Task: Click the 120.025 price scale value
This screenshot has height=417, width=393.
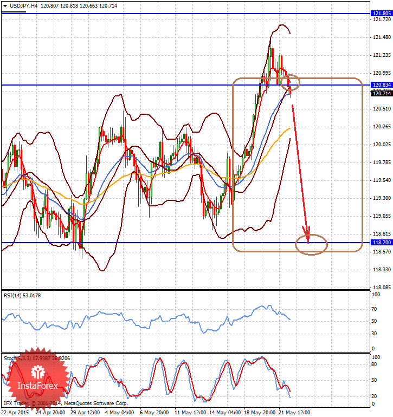Action: click(x=382, y=145)
